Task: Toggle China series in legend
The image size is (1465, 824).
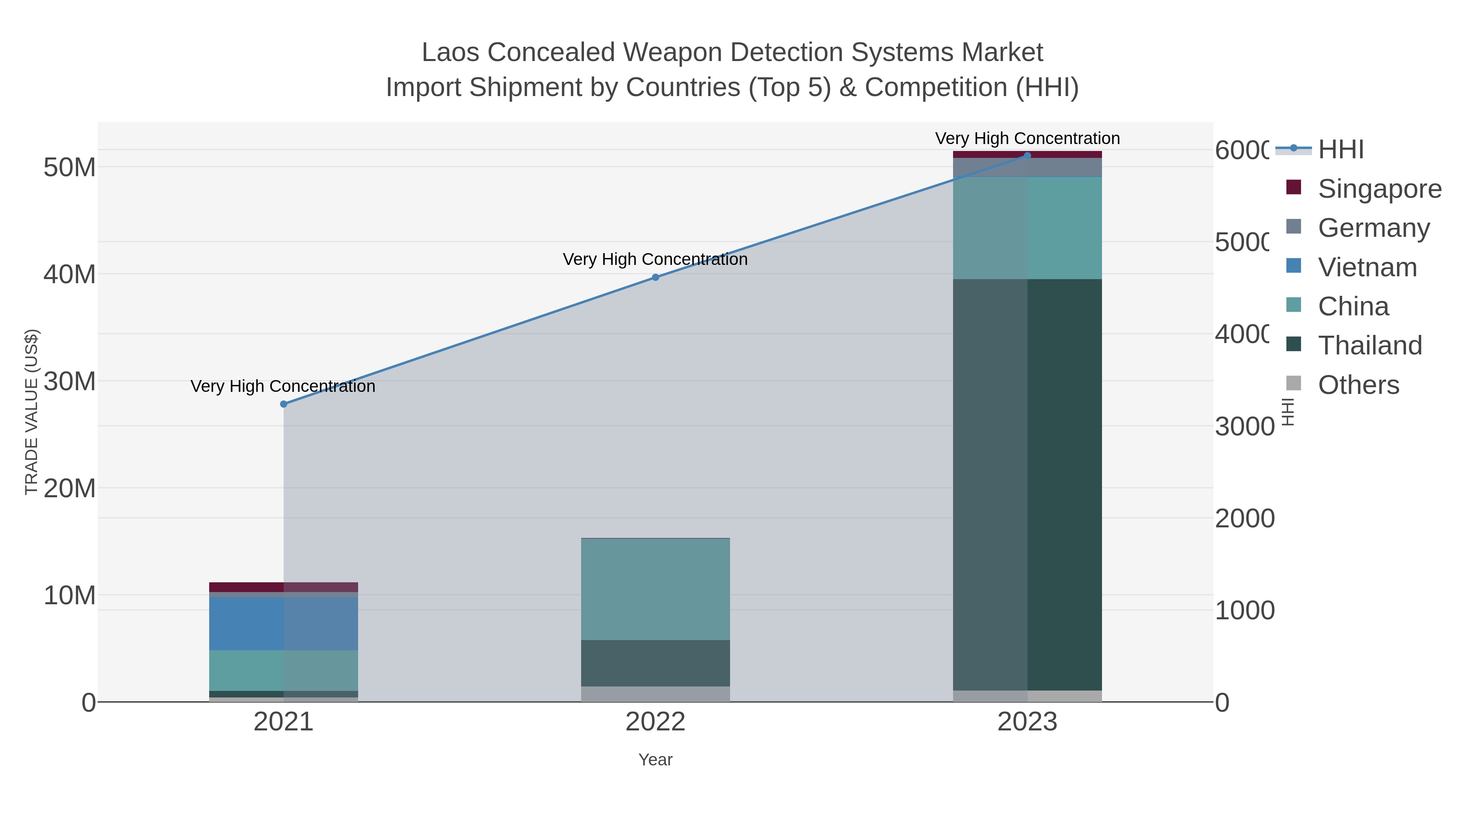Action: (1337, 306)
